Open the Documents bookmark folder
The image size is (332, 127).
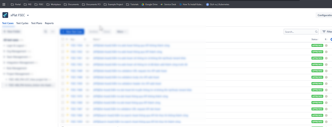71,4
